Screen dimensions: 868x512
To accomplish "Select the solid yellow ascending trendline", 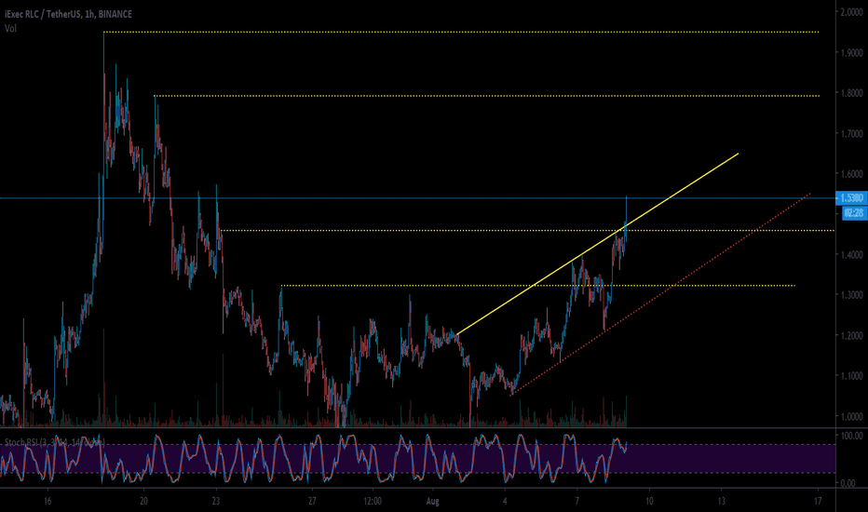I will click(598, 244).
